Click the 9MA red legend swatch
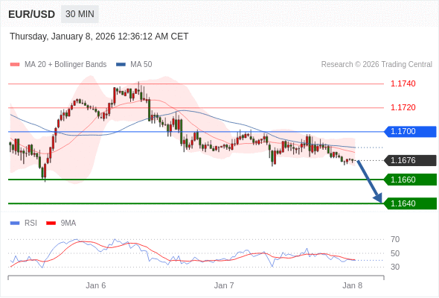 coord(51,223)
